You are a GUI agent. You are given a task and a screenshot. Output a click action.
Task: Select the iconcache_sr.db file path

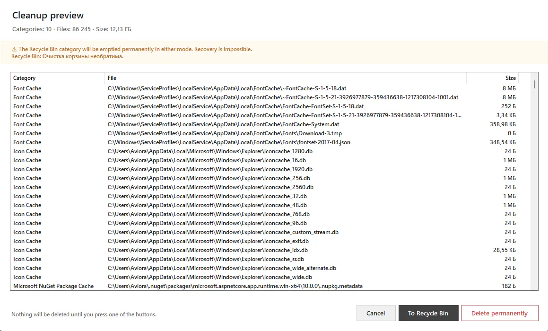[x=206, y=259]
